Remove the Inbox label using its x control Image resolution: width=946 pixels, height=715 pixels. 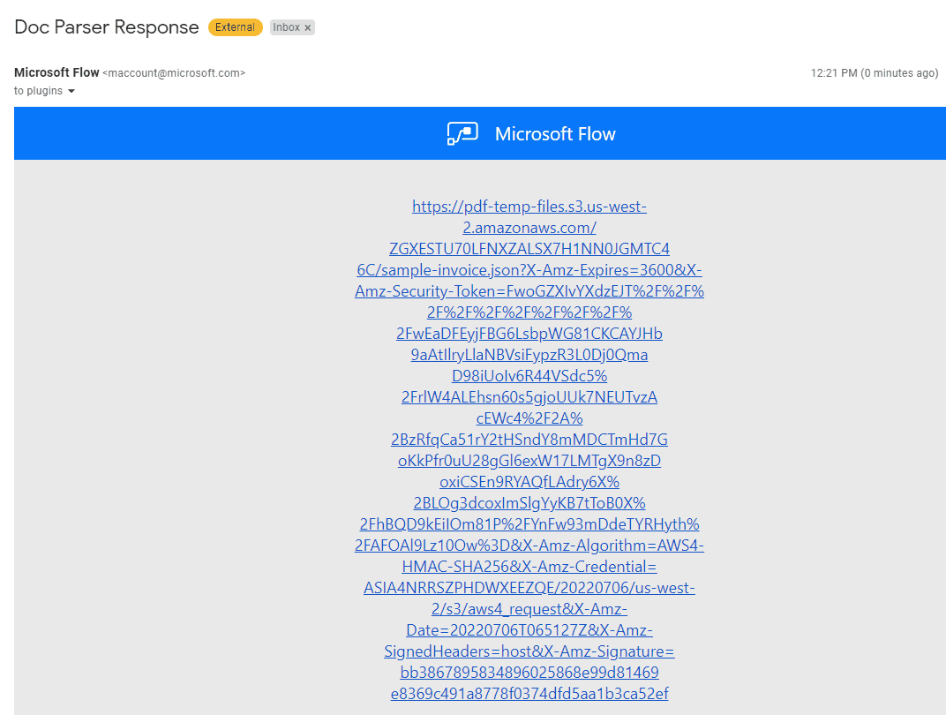[307, 27]
